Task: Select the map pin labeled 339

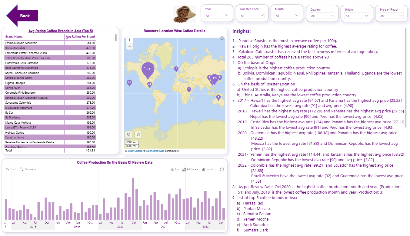Action: click(x=215, y=78)
